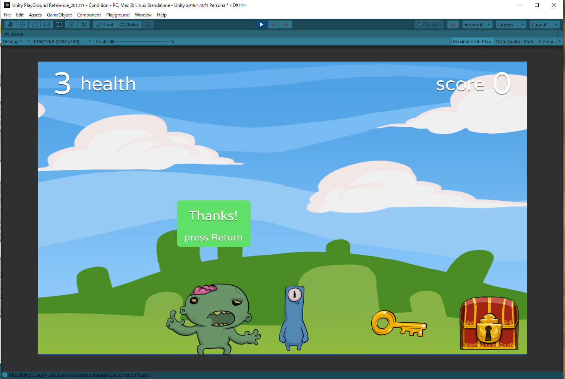This screenshot has height=379, width=565.
Task: Click the status bar info icon
Action: [5, 375]
